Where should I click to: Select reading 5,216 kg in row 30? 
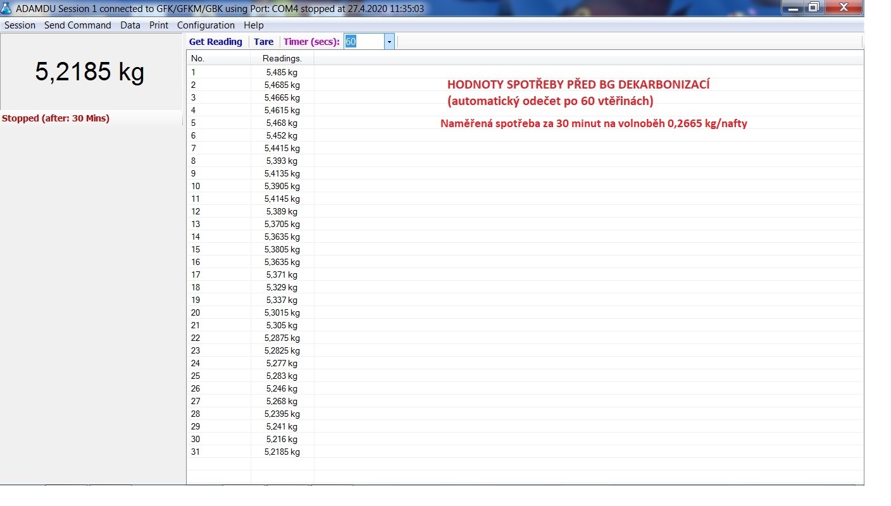(x=282, y=439)
